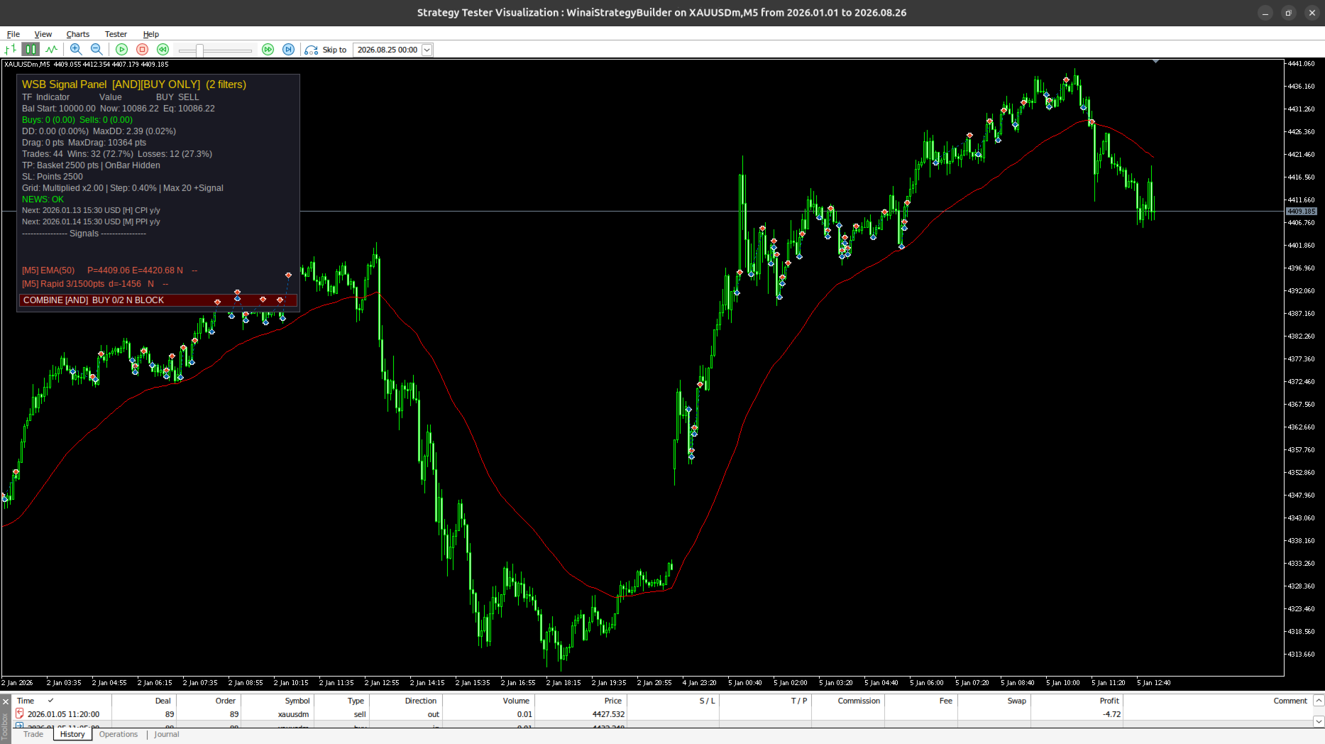This screenshot has width=1325, height=744.
Task: Click the [M5] Rapid 3/1500pts signal row
Action: (95, 284)
